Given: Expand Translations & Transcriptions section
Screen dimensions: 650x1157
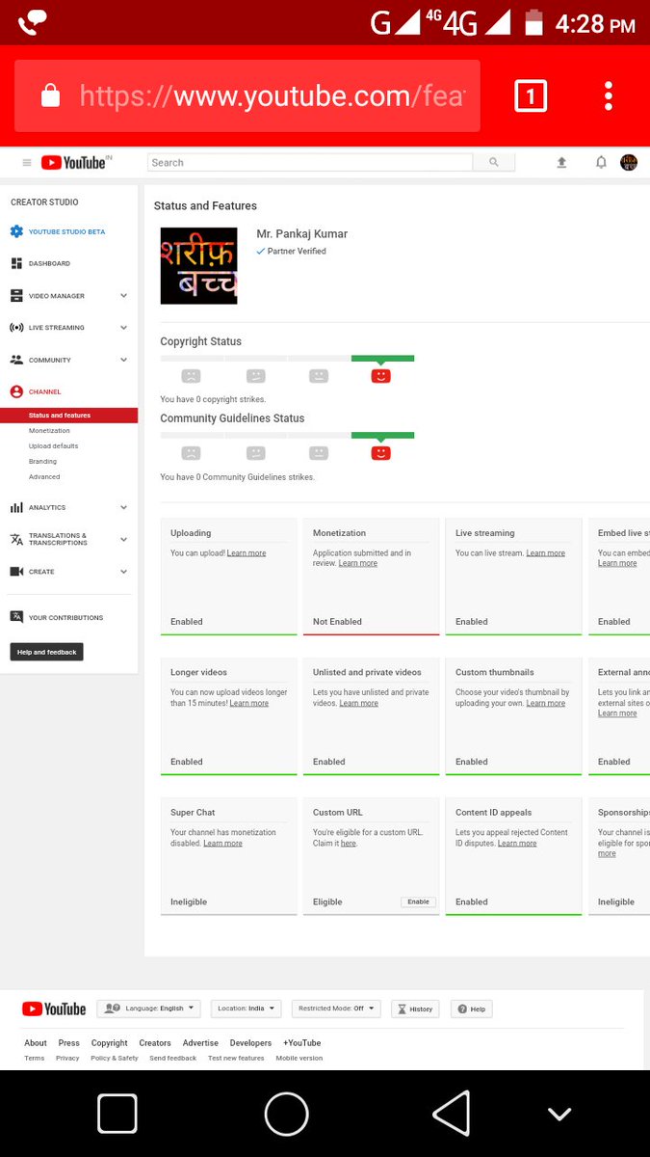Looking at the screenshot, I should 123,539.
